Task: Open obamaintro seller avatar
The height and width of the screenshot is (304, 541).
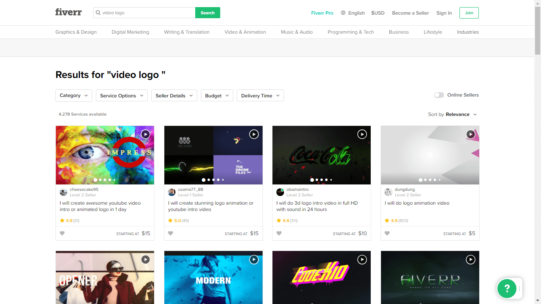Action: coord(280,192)
